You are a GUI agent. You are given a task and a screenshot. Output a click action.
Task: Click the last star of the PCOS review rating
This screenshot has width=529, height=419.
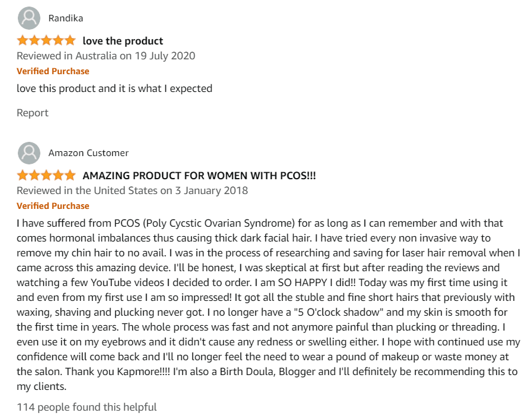70,176
